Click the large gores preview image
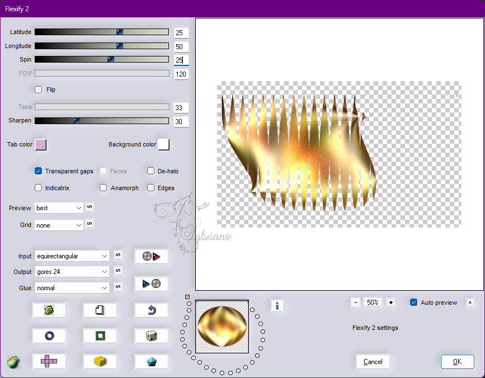485x378 pixels. coord(340,154)
